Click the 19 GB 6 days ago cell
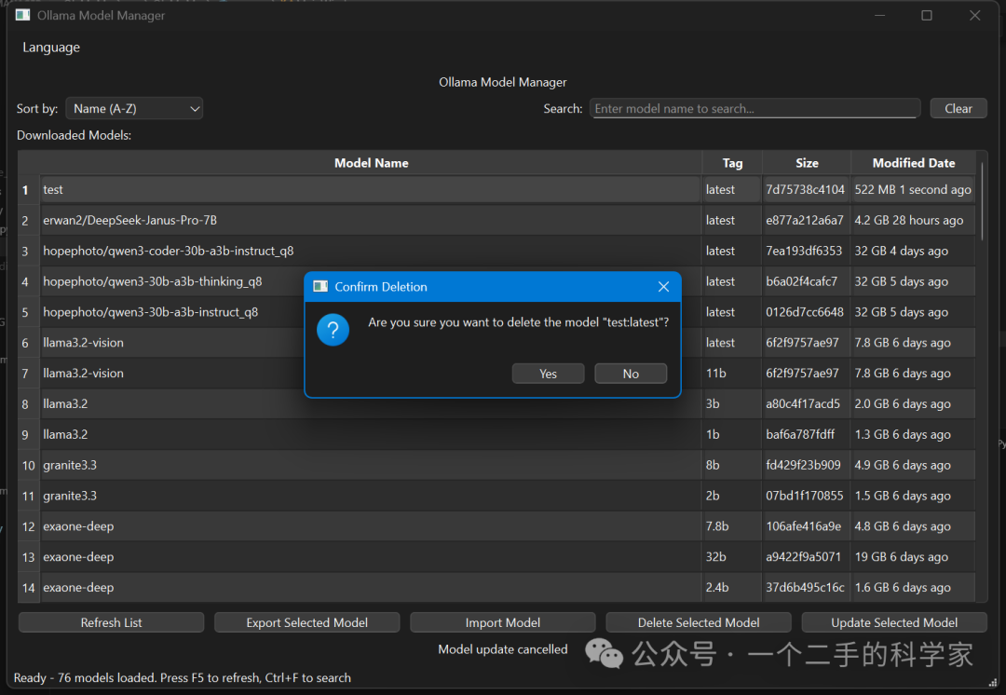Screen dimensions: 1006x695 913,557
